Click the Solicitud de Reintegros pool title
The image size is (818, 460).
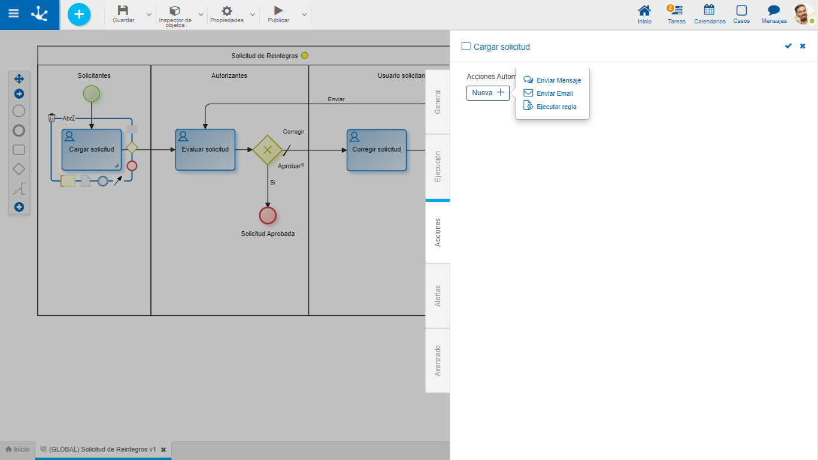click(x=265, y=56)
